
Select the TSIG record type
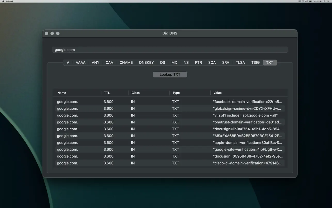click(x=255, y=62)
